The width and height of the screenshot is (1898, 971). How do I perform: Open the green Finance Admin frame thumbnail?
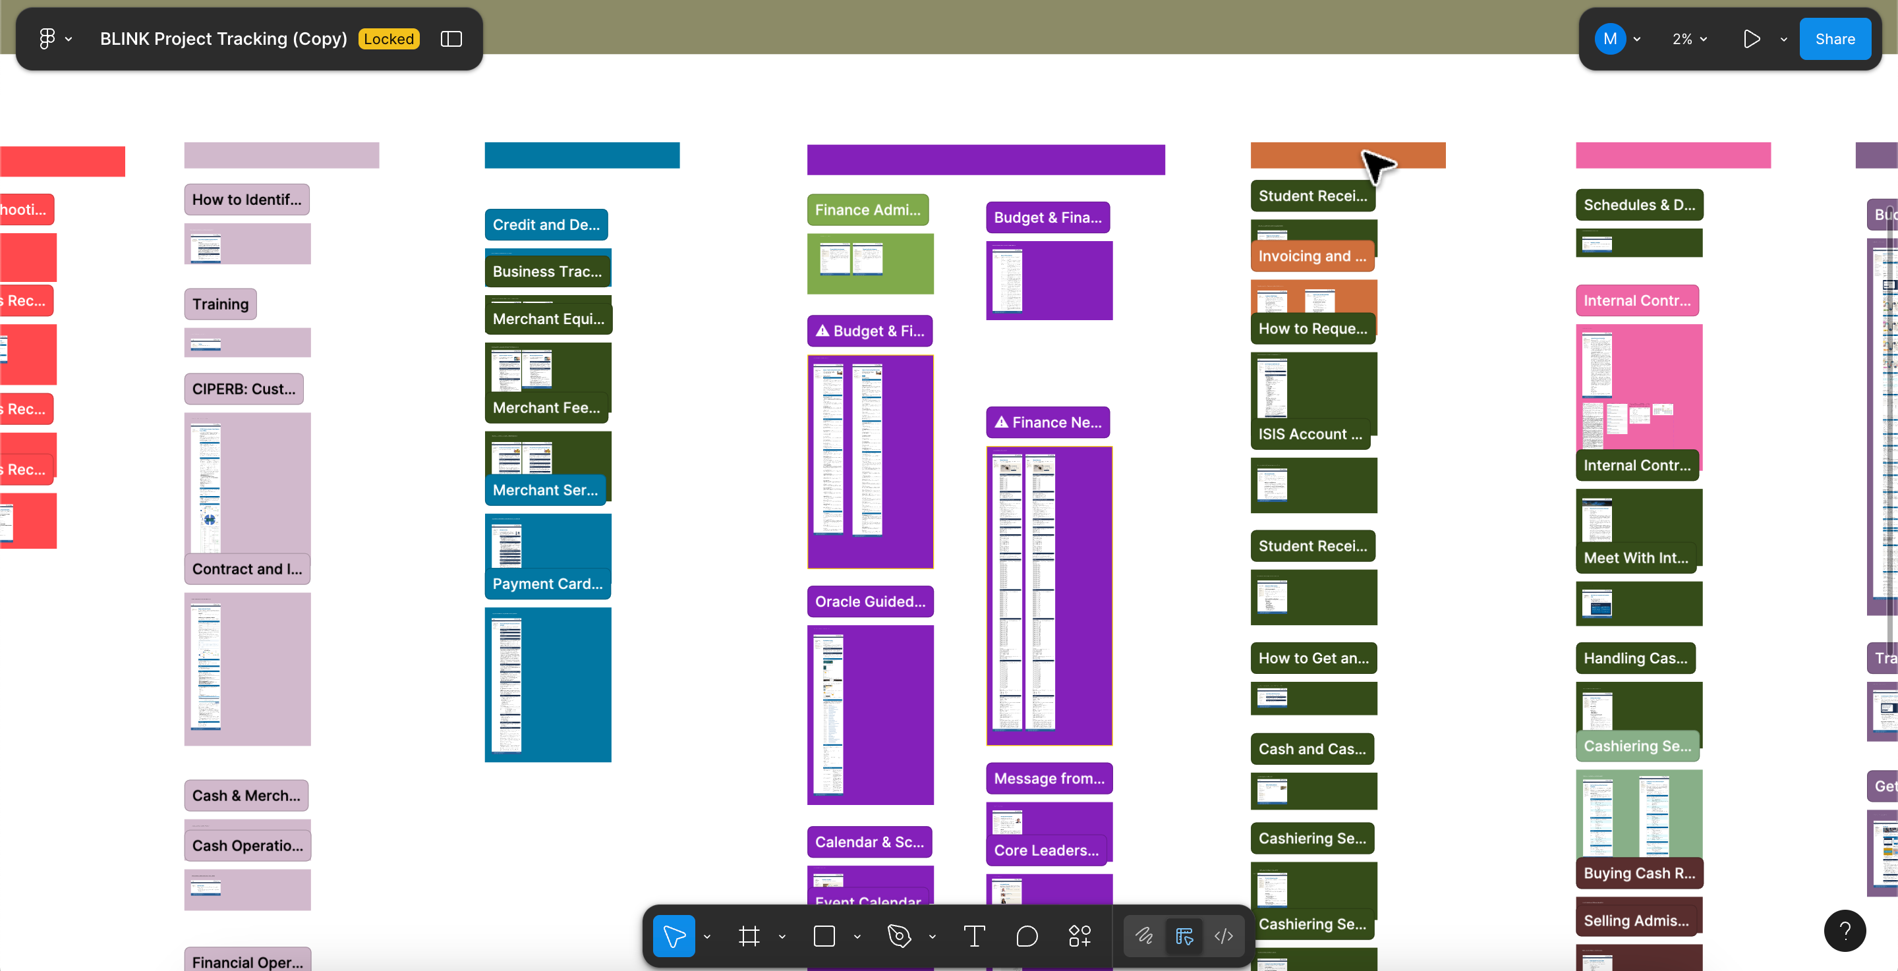pyautogui.click(x=870, y=264)
